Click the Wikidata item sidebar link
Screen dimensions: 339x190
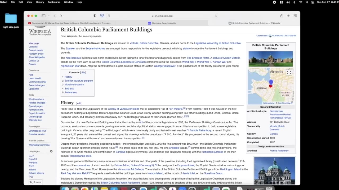point(35,120)
